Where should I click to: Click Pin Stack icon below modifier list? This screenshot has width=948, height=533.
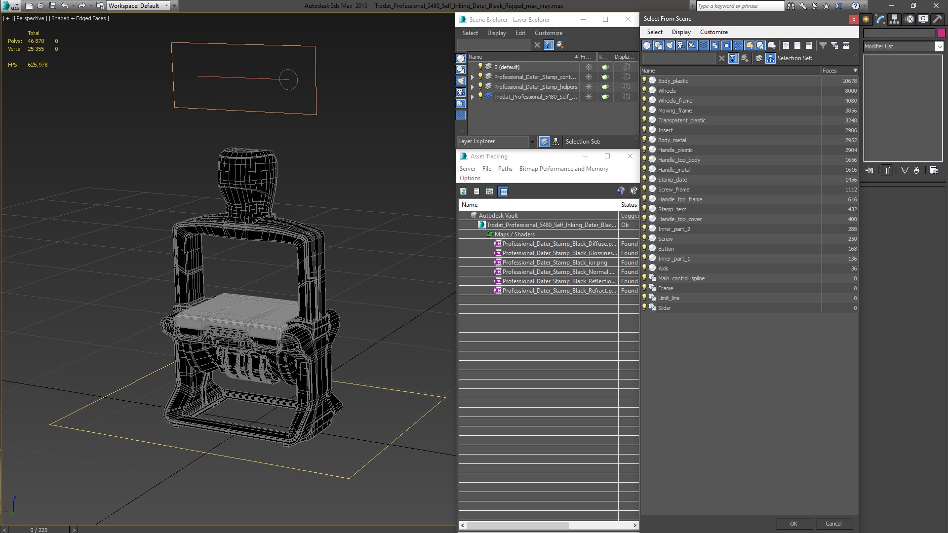click(x=869, y=170)
